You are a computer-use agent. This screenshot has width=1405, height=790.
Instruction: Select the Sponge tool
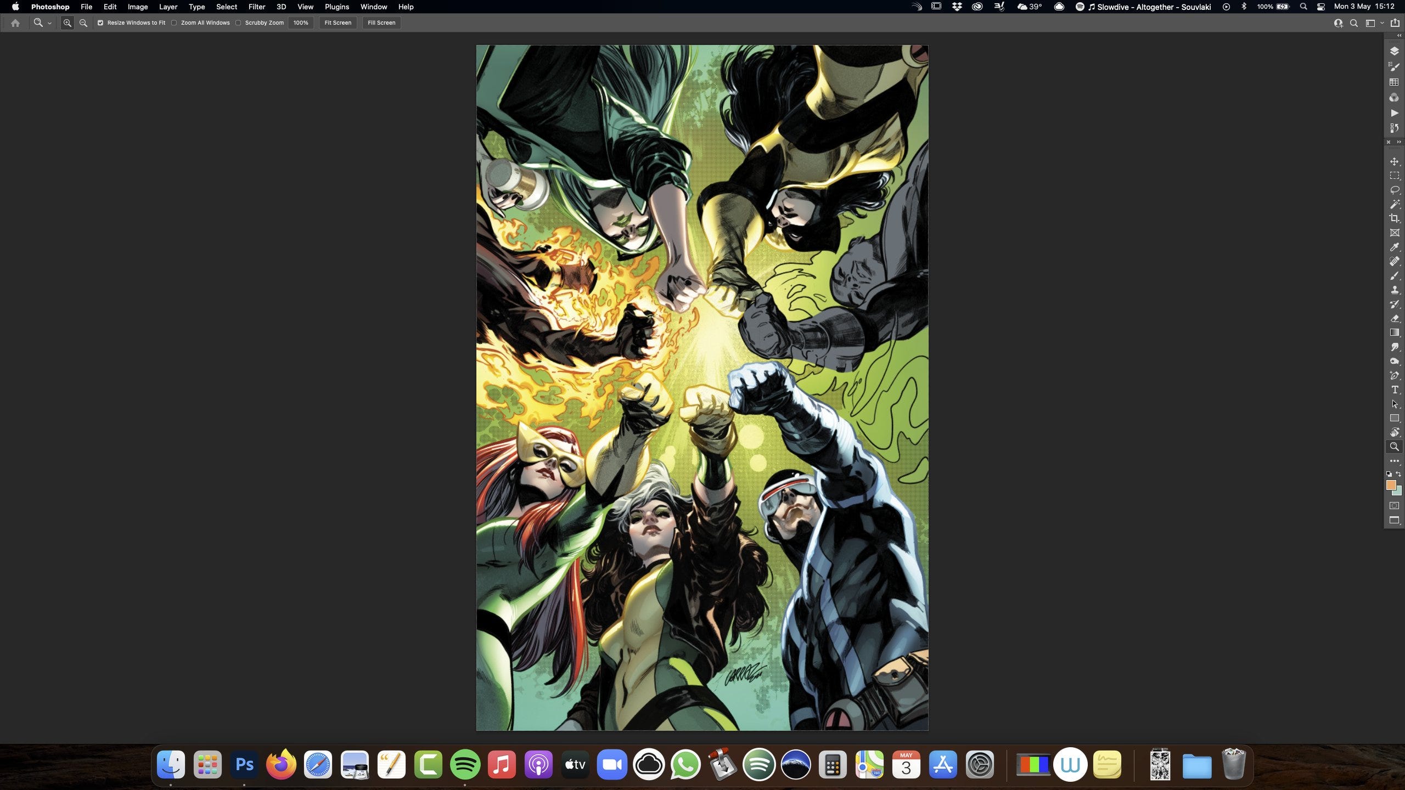1394,361
